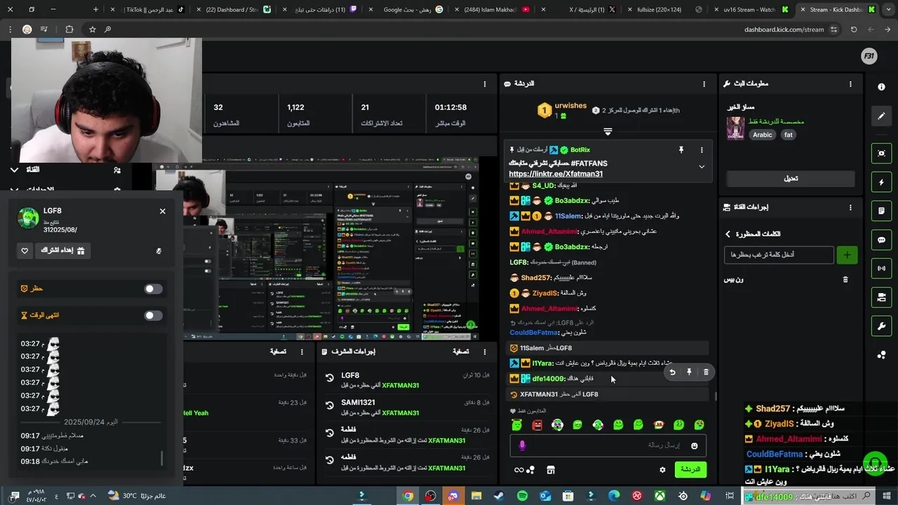Toggle the wrench stream info widget icon
The height and width of the screenshot is (505, 898).
[881, 327]
